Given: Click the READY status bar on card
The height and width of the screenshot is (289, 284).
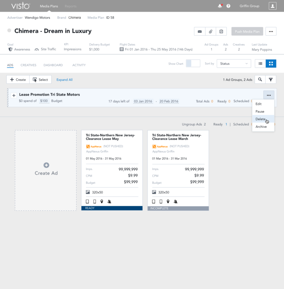Looking at the screenshot, I should point(112,208).
